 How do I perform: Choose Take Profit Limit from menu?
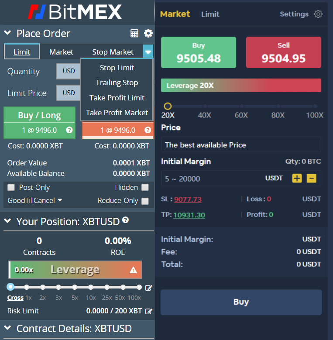(117, 98)
